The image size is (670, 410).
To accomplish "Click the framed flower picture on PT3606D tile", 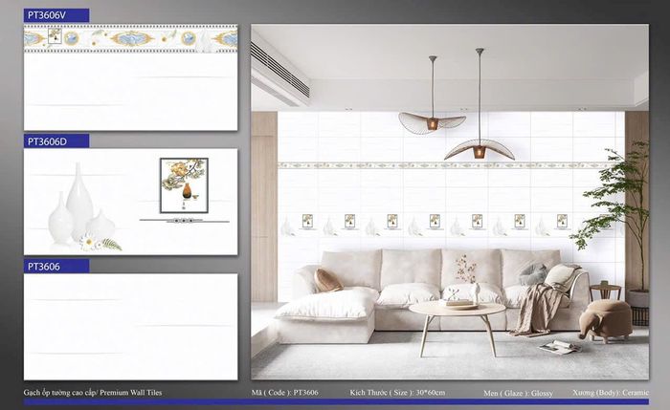I will click(184, 185).
